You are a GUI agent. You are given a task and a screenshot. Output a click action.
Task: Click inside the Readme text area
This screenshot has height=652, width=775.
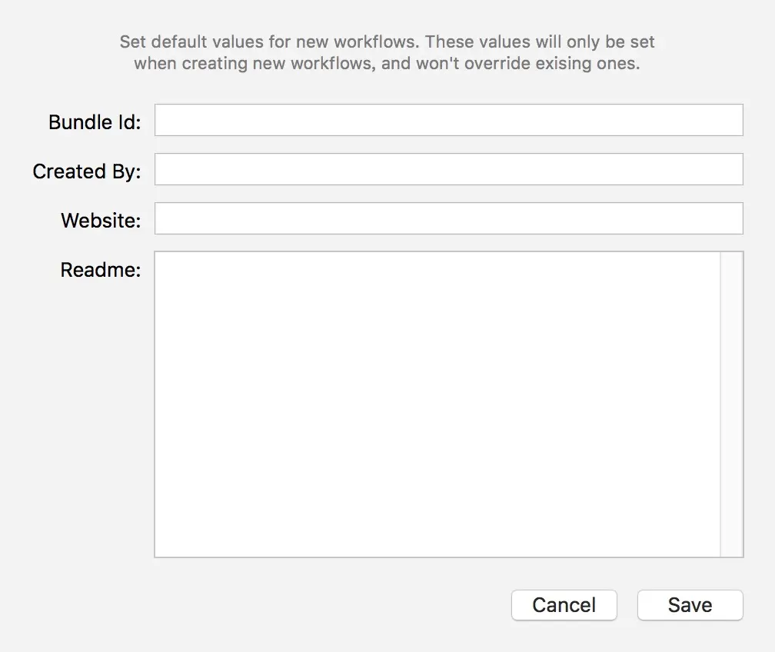[437, 404]
